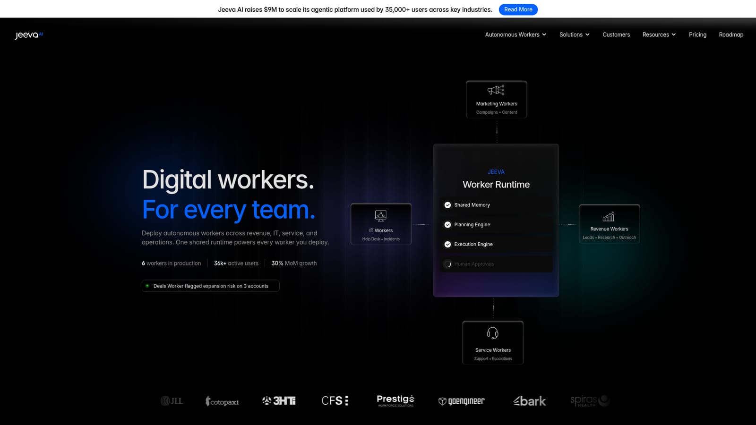Click the 'Help Desk • Incidents' subtitle
This screenshot has width=756, height=425.
point(381,239)
